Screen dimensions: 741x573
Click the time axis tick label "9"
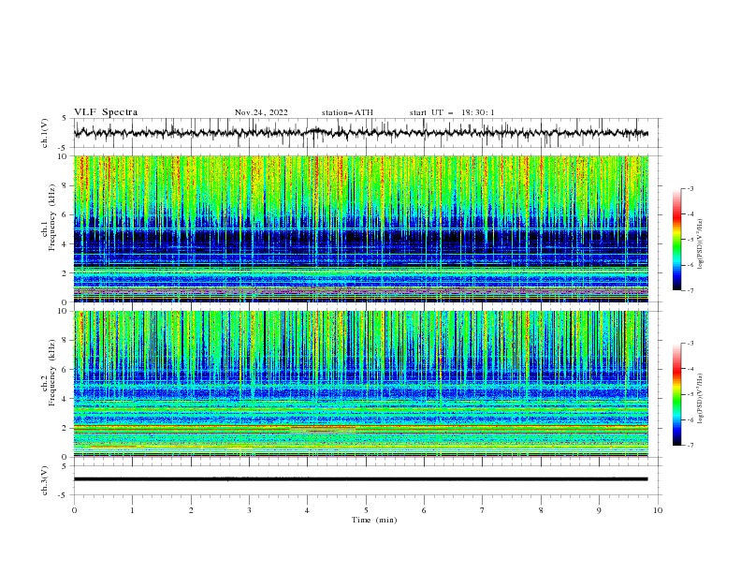[599, 510]
